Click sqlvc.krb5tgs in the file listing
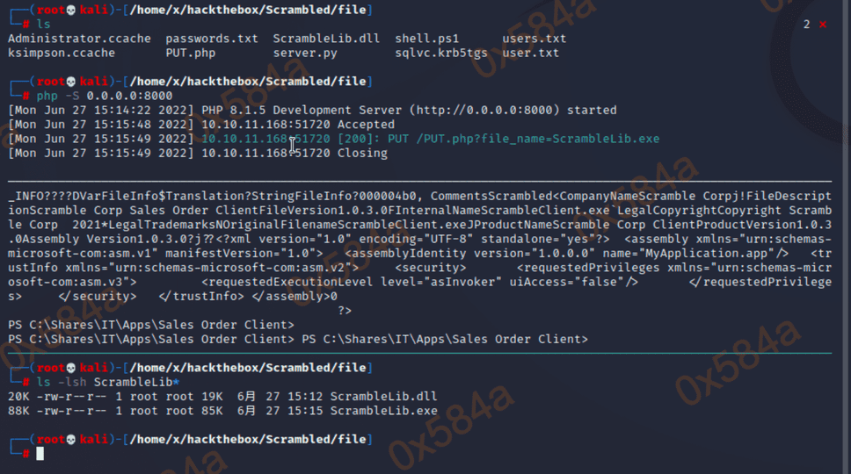Viewport: 851px width, 474px height. [x=440, y=53]
